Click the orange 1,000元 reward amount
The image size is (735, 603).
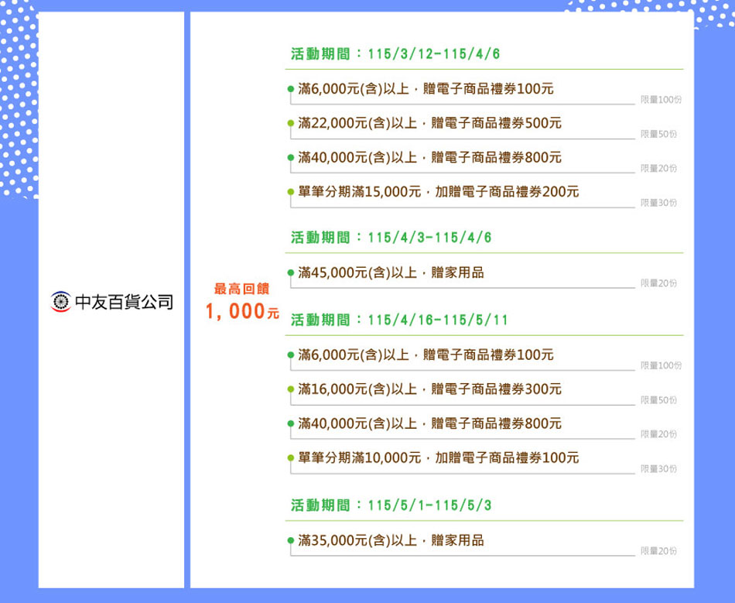click(241, 312)
